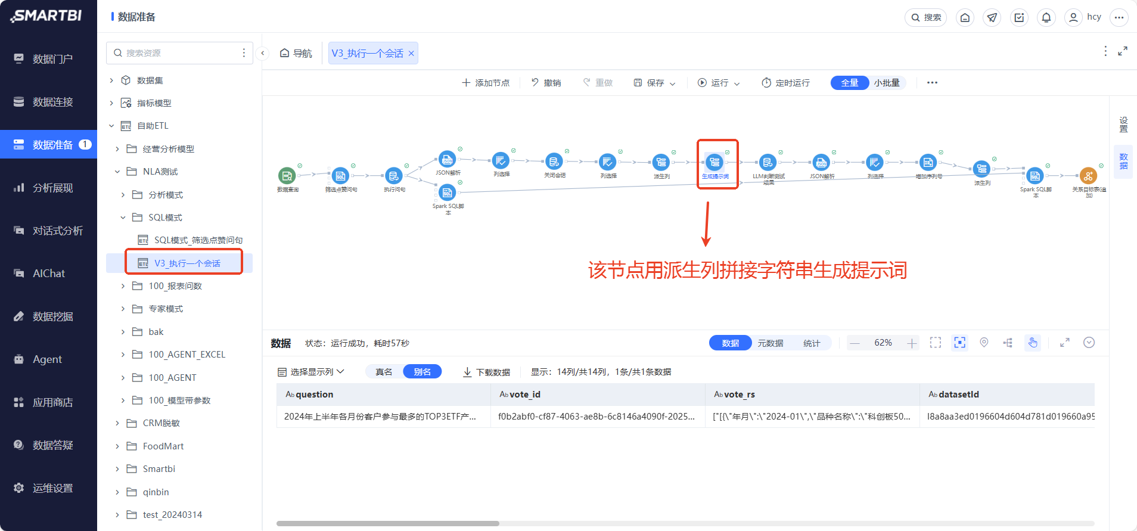The image size is (1137, 531).
Task: Click the top 搜索 search button
Action: pos(925,17)
